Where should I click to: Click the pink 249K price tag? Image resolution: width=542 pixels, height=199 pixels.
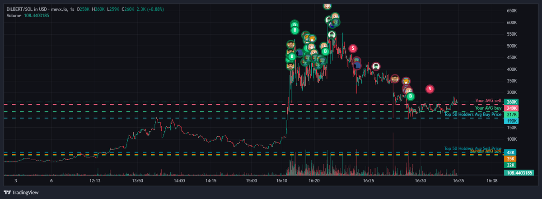click(511, 109)
